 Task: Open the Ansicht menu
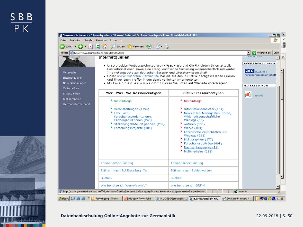point(88,40)
